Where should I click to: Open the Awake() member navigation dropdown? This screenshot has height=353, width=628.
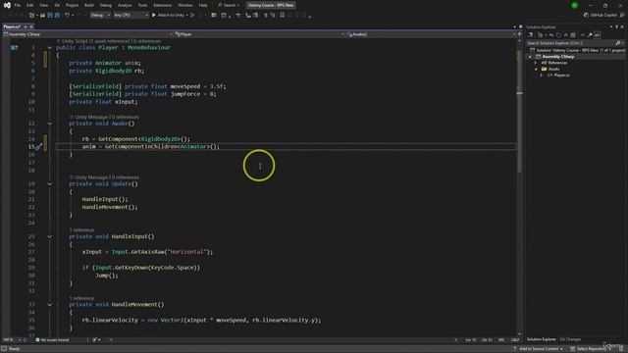pyautogui.click(x=432, y=34)
